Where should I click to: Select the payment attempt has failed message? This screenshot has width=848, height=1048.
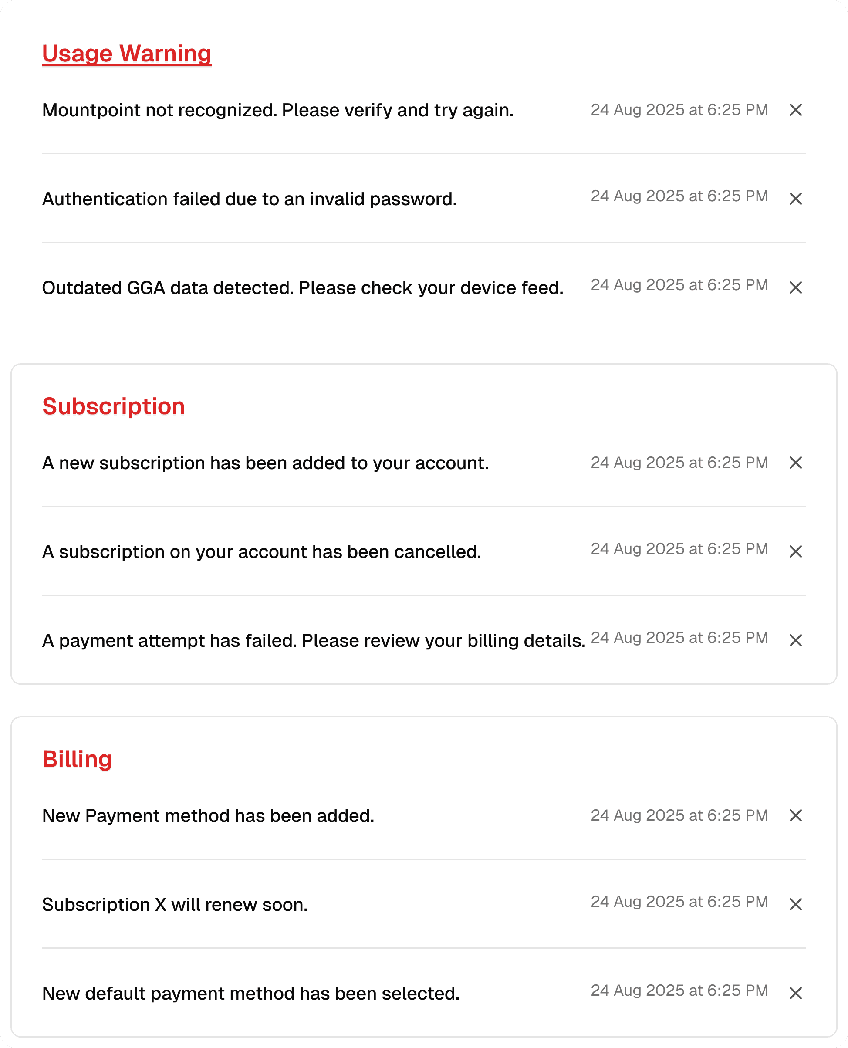(x=314, y=641)
